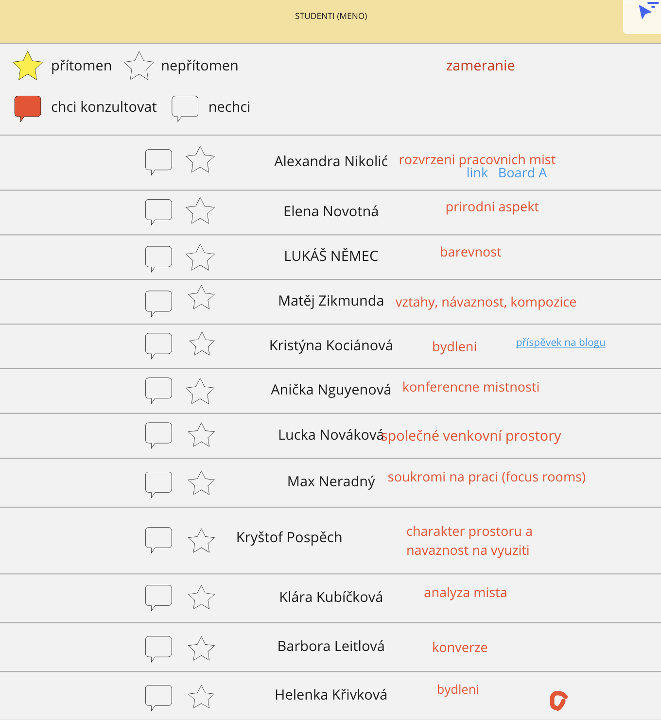This screenshot has width=661, height=720.
Task: Click the empty nepřítomen star icon
Action: click(139, 66)
